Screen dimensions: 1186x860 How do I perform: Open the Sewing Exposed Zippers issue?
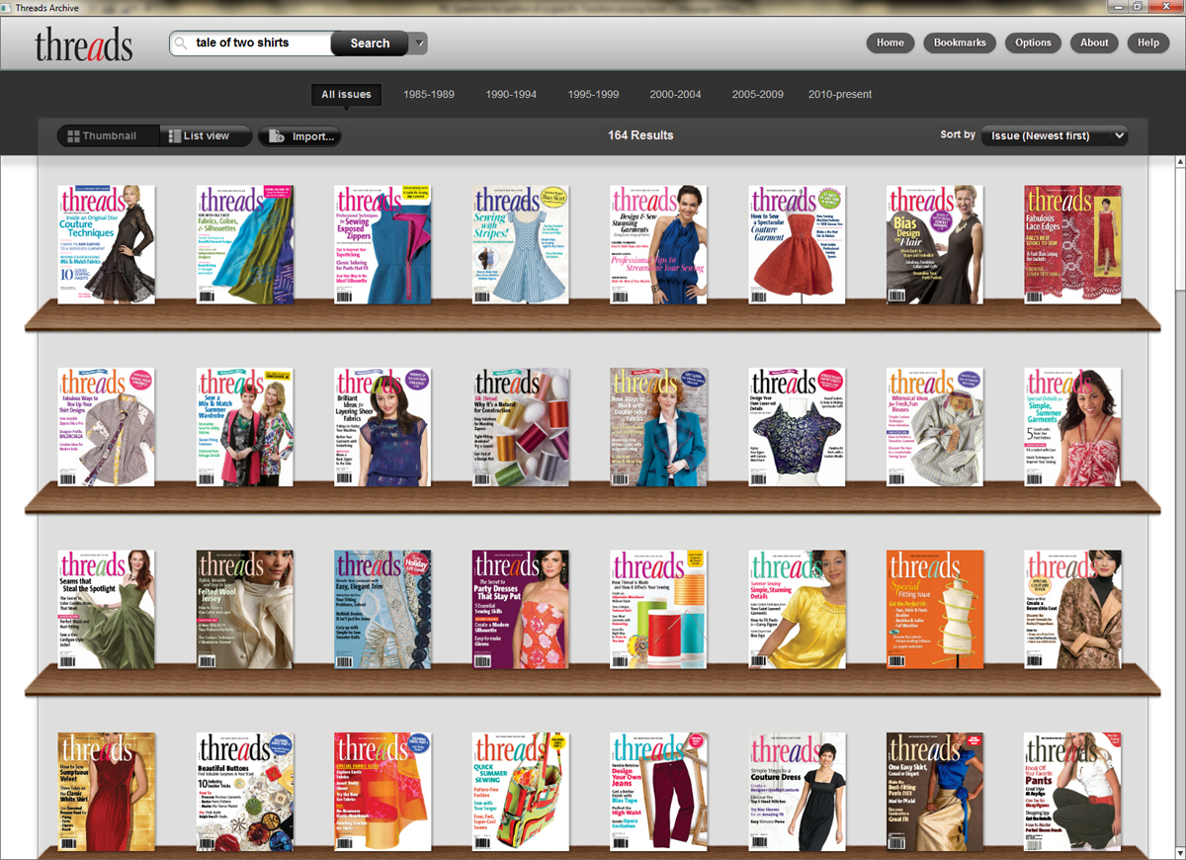(x=382, y=244)
